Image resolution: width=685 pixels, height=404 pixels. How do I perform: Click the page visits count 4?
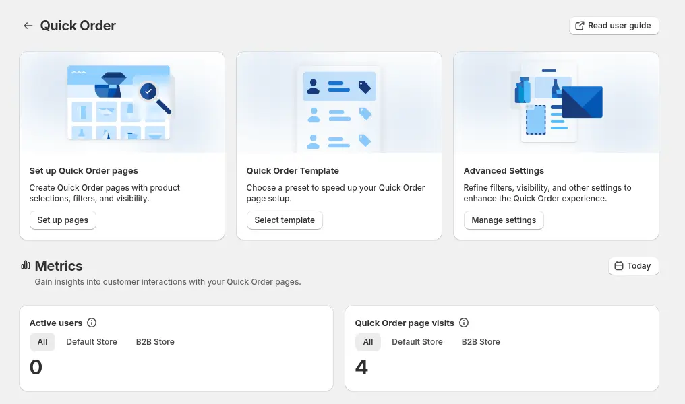point(361,368)
